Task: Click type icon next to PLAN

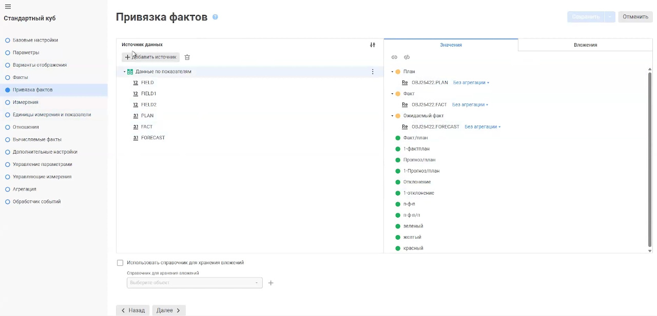Action: click(136, 116)
